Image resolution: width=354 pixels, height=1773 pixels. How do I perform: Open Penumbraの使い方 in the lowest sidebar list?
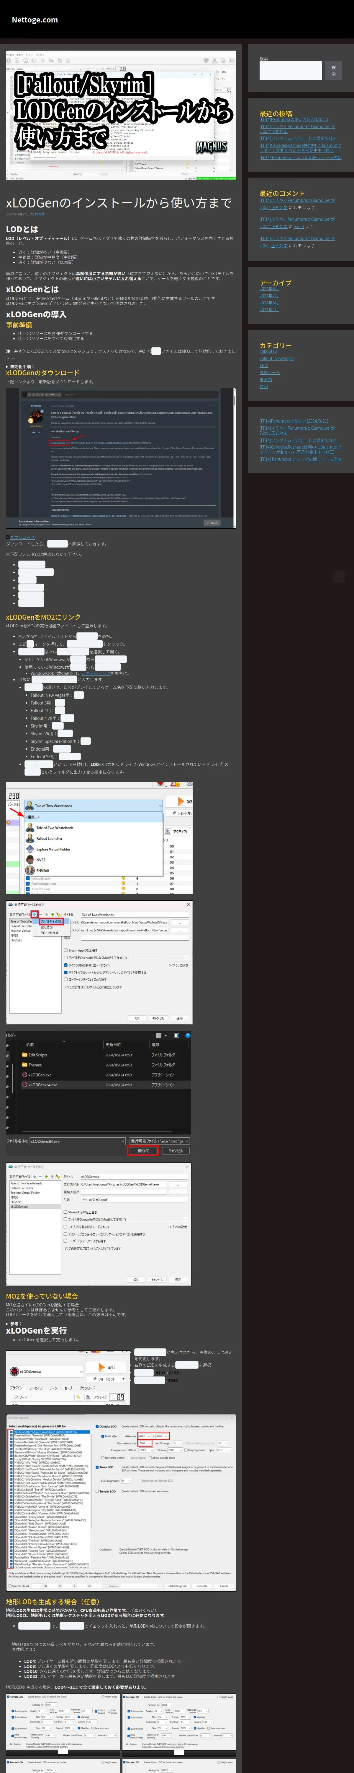pyautogui.click(x=294, y=421)
